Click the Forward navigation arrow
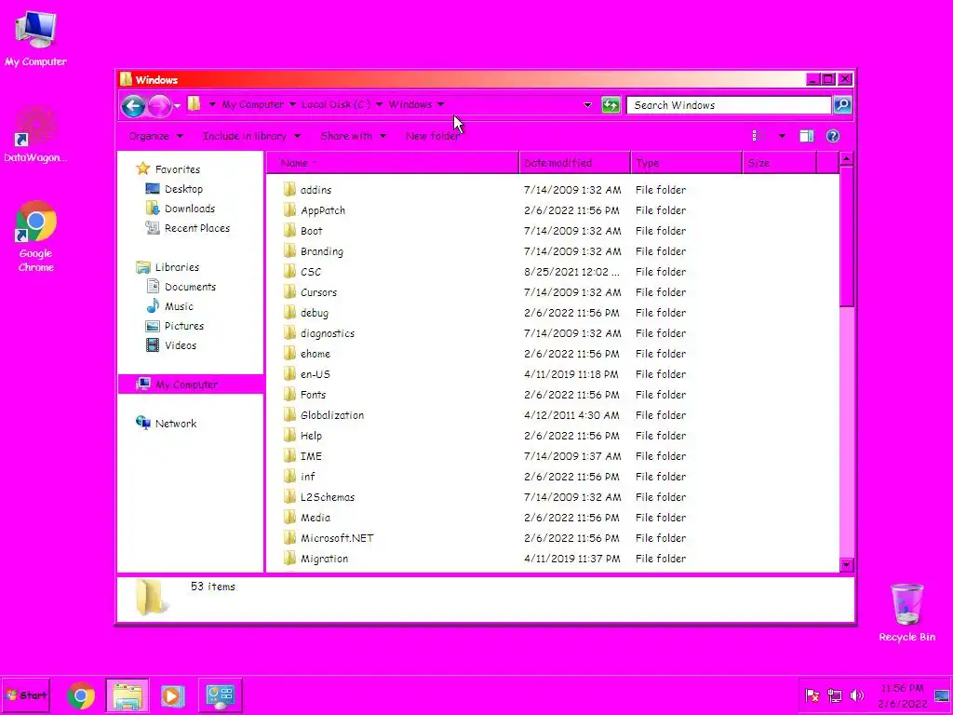 click(159, 106)
